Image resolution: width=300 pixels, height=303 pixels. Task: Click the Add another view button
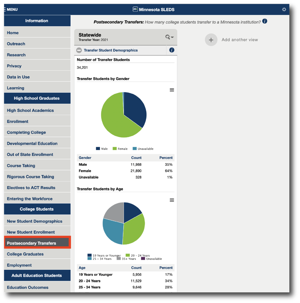coord(240,40)
